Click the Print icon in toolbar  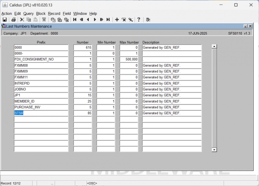pos(14,20)
